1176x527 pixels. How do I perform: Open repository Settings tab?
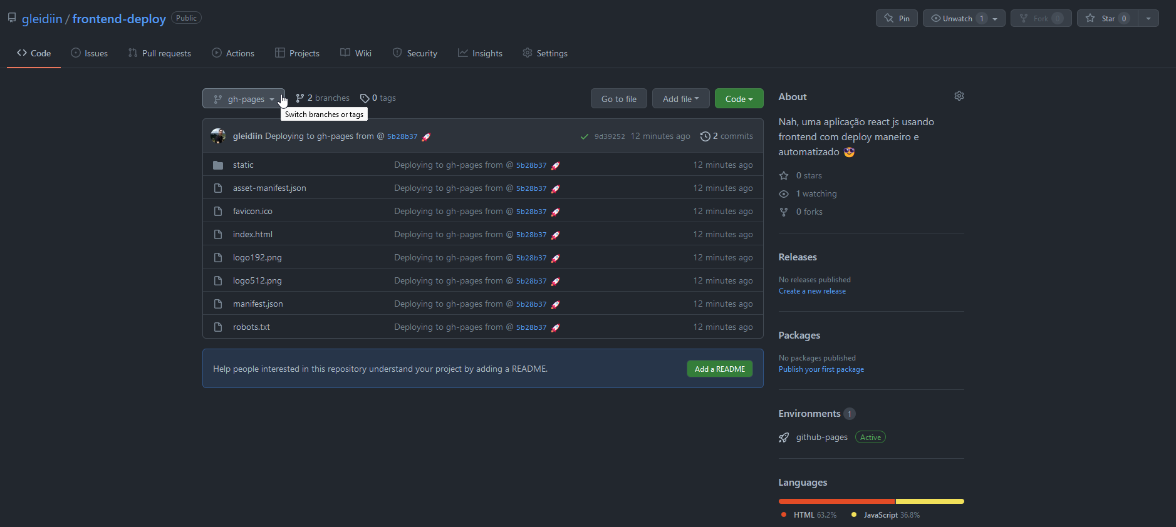pyautogui.click(x=545, y=53)
